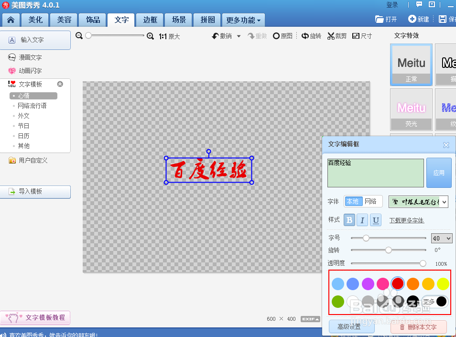Click the 高级设置 button

tap(352, 327)
